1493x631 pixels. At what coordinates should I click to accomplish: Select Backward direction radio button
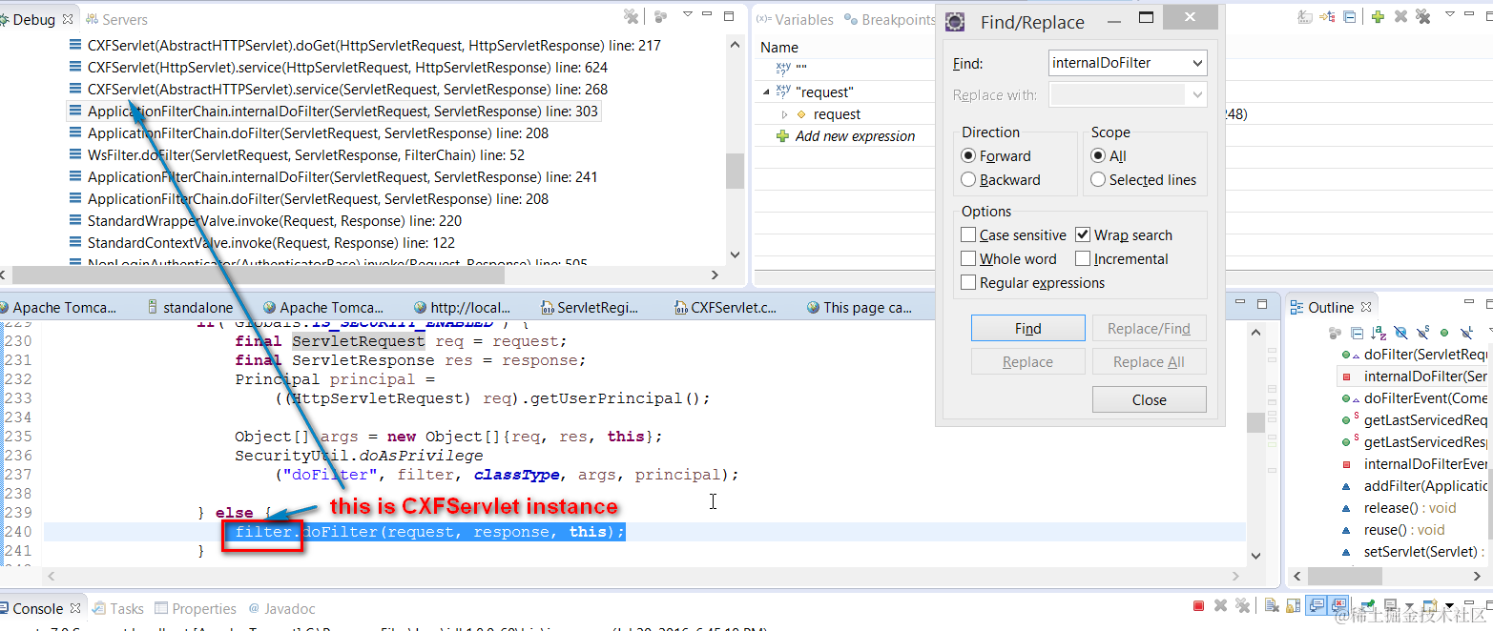968,180
